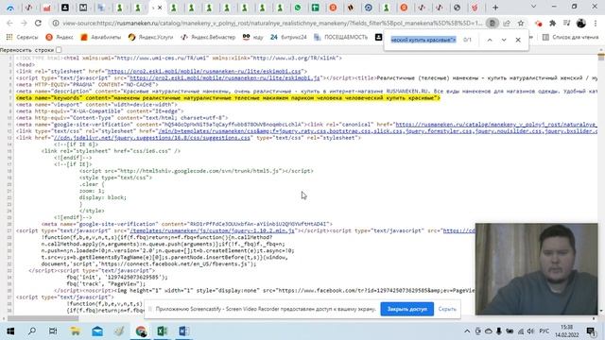Open the media control playlist icon
Image resolution: width=605 pixels, height=340 pixels.
567,23
